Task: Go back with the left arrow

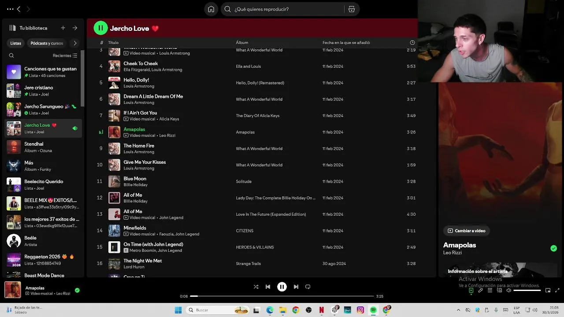Action: point(19,9)
